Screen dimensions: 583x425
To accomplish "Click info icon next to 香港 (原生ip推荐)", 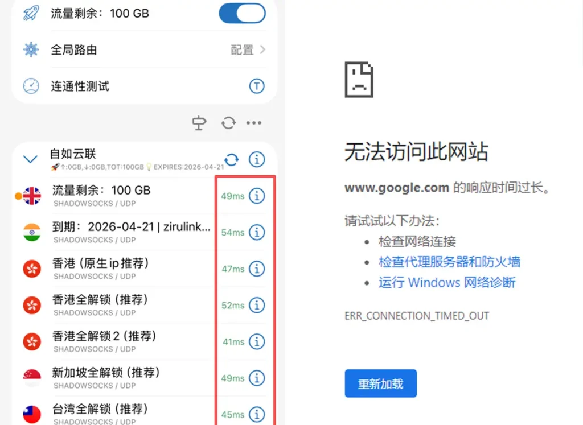I will (257, 269).
